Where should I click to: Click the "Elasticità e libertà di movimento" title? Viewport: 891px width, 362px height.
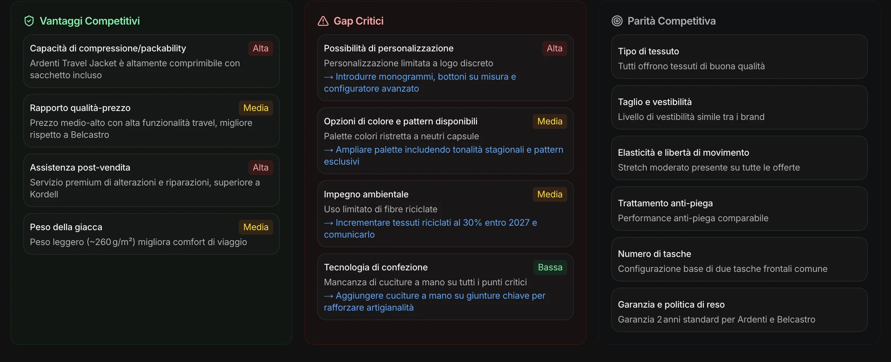(x=684, y=153)
